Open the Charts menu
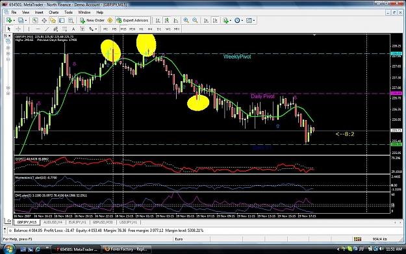Viewport: 406px width, 254px height. (x=53, y=12)
